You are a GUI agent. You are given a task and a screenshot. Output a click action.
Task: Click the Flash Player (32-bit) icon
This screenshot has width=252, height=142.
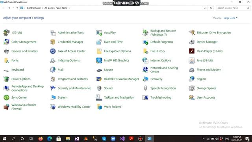click(192, 51)
